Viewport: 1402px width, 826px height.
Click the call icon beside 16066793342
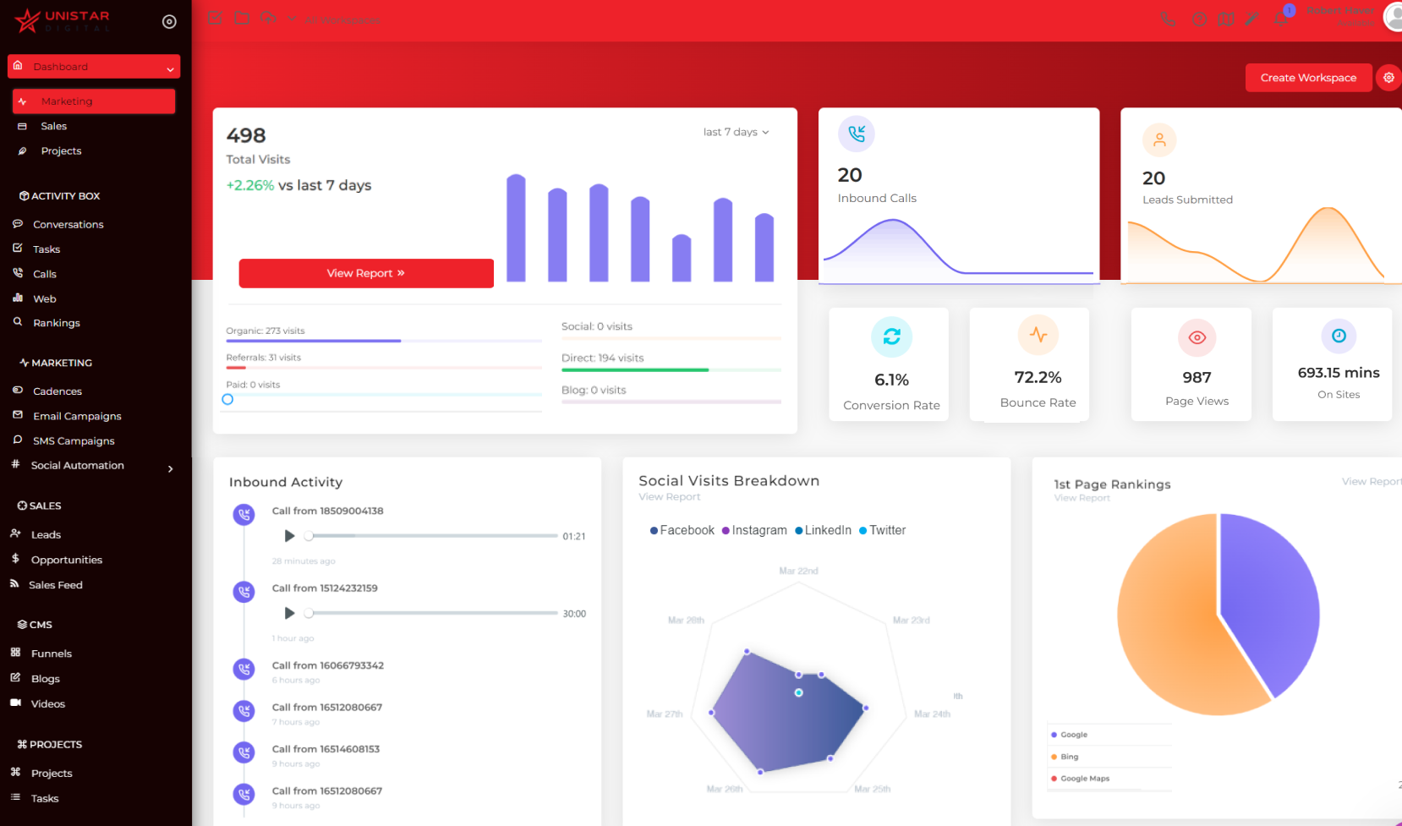click(244, 670)
